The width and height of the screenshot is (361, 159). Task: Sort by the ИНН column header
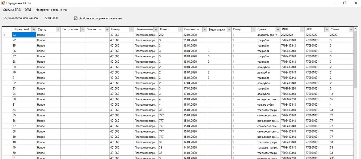[x=290, y=29]
